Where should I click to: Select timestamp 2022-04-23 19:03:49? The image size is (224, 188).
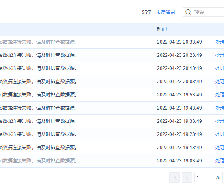coord(179,161)
